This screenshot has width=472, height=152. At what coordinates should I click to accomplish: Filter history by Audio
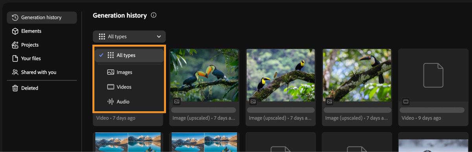pos(129,102)
